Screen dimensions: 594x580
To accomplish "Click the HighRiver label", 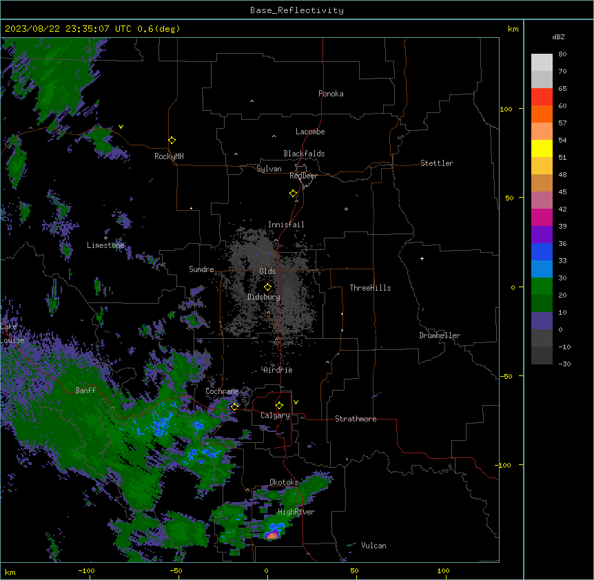I will pos(296,512).
